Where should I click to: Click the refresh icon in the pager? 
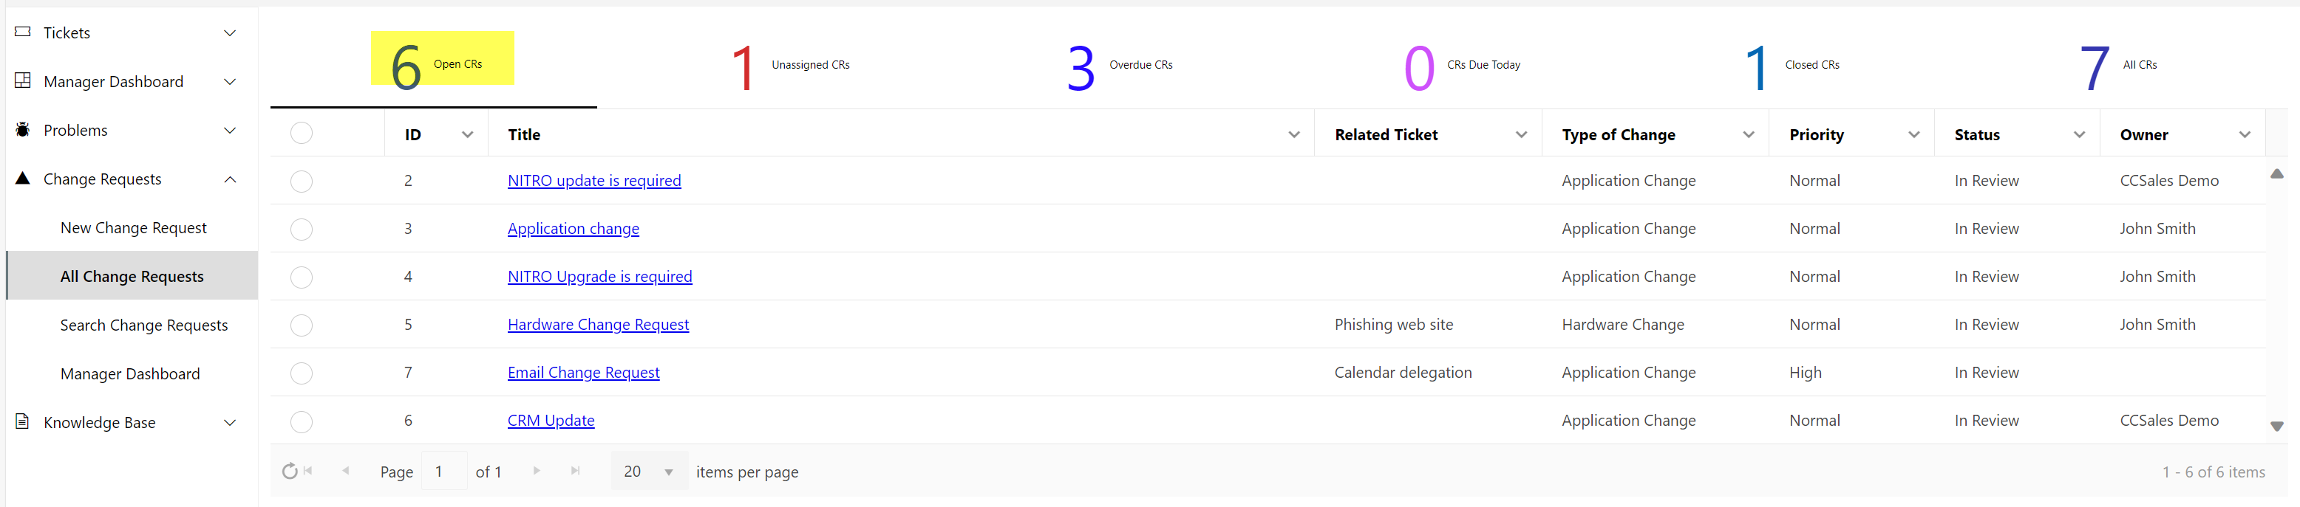point(289,472)
